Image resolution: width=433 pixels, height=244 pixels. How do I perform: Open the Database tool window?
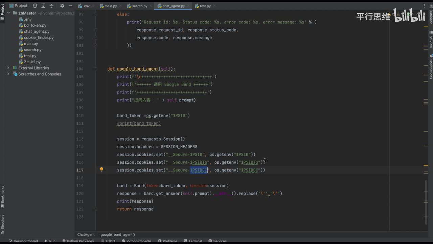click(x=431, y=15)
